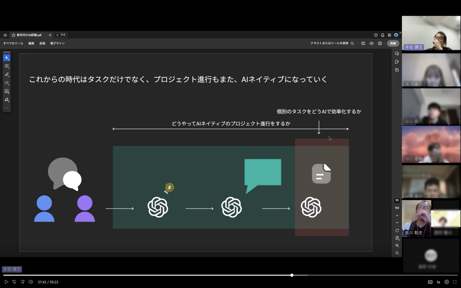The width and height of the screenshot is (461, 288).
Task: Toggle closed captions
Action: pos(430,282)
